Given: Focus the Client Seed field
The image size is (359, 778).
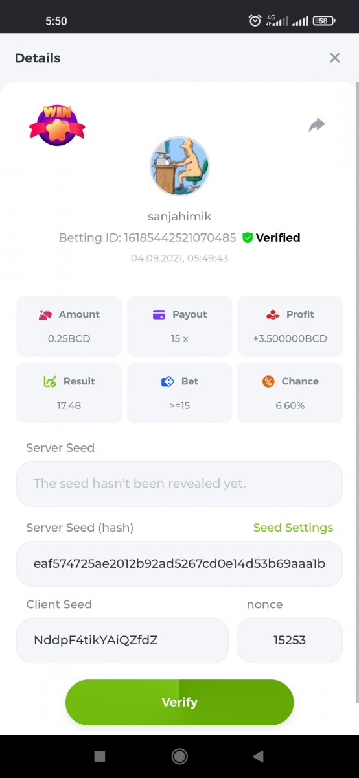Looking at the screenshot, I should [x=122, y=641].
